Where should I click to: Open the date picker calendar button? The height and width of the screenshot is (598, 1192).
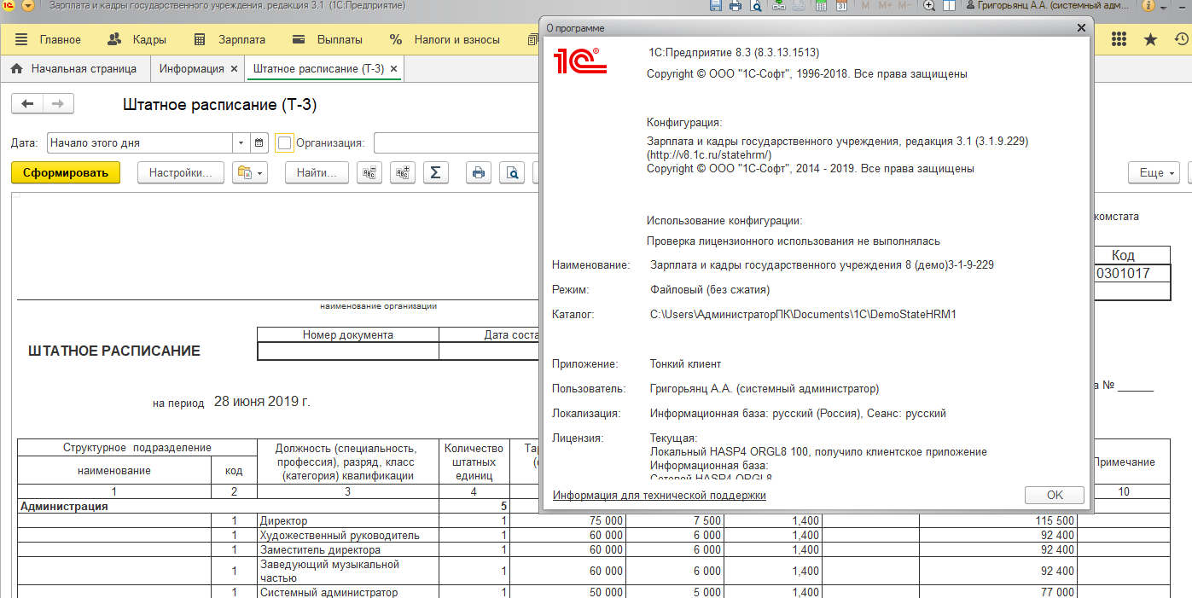(259, 143)
